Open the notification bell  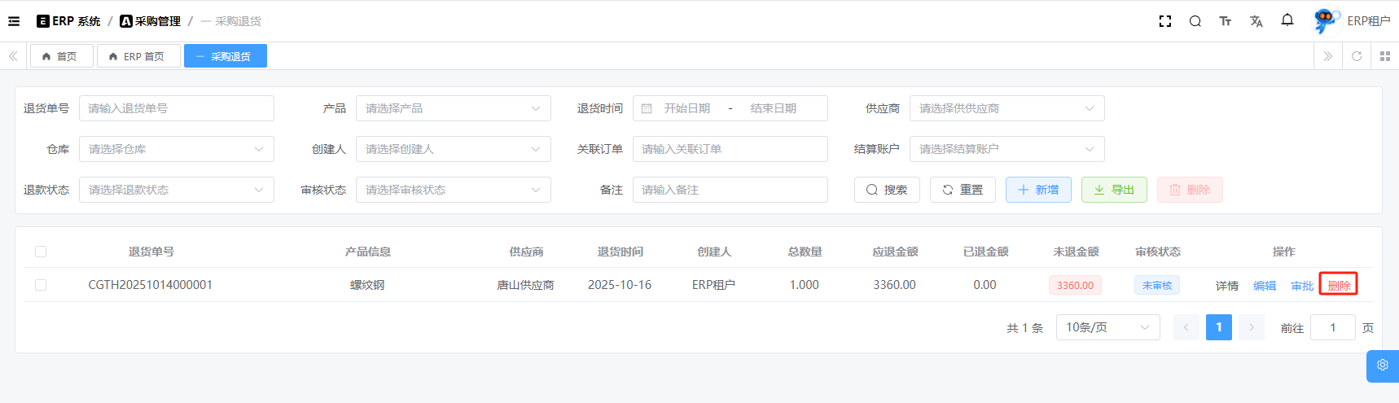pyautogui.click(x=1287, y=20)
